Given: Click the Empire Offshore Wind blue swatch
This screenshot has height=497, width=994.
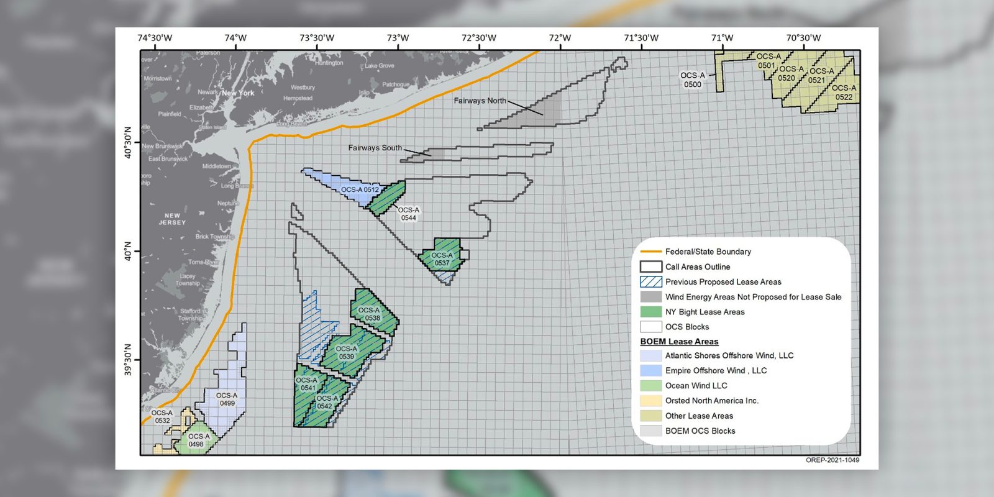Looking at the screenshot, I should pyautogui.click(x=650, y=370).
